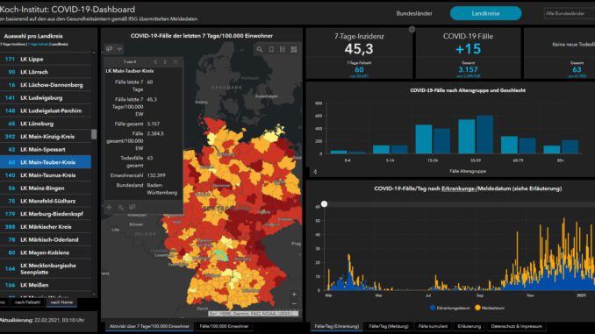Select LK Lüchow-Dannenberg in the list
Screen dimensions: 595x334
[46, 85]
